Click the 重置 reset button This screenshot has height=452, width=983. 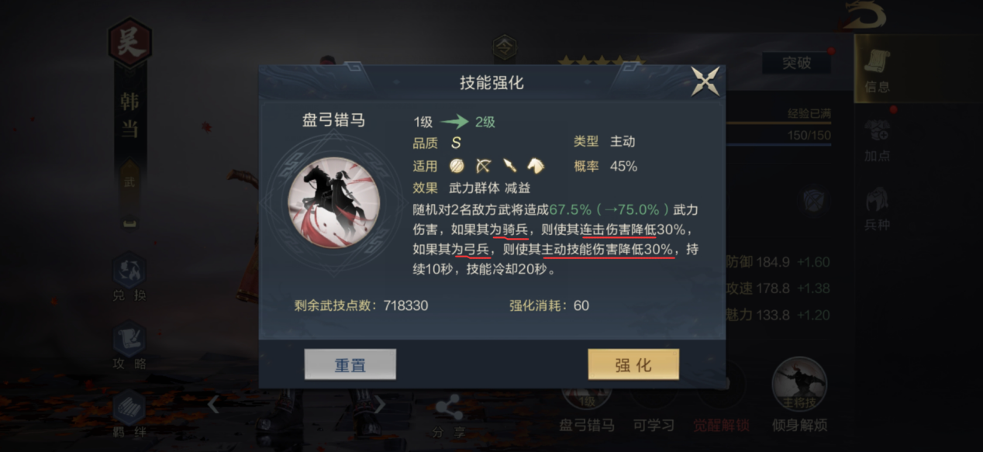pyautogui.click(x=350, y=364)
